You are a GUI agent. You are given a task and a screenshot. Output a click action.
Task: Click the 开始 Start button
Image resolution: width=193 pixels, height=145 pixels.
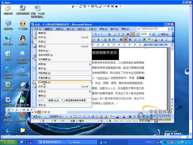[x=9, y=142]
